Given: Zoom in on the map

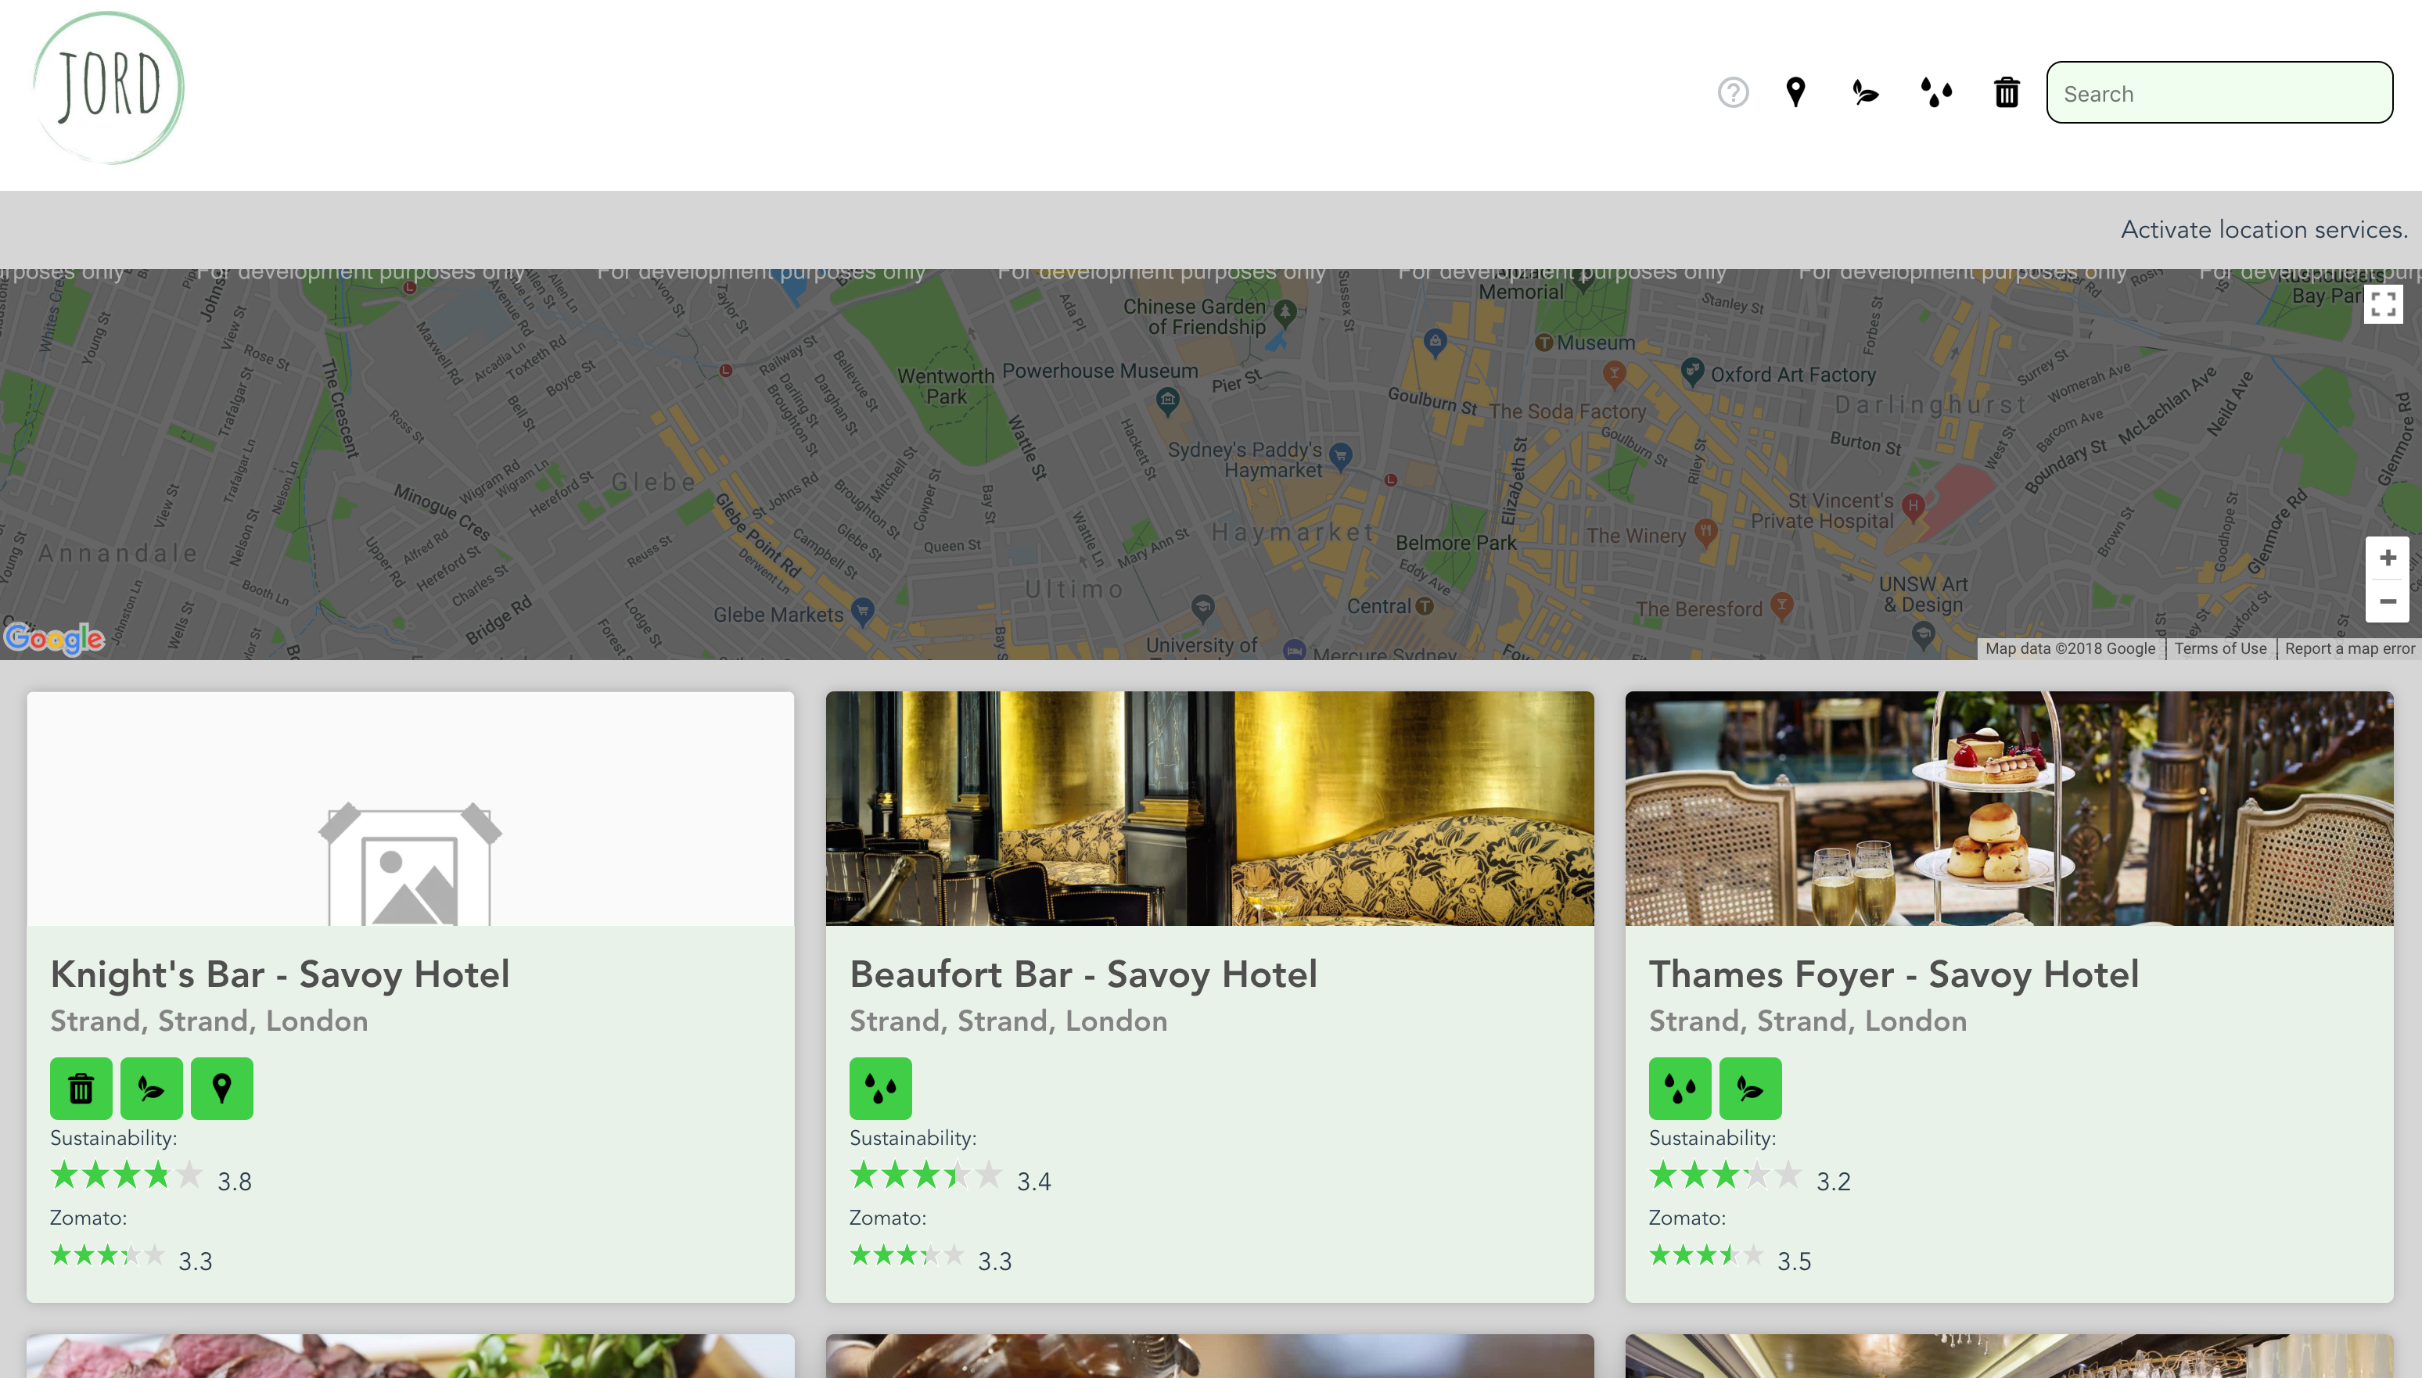Looking at the screenshot, I should pos(2387,558).
